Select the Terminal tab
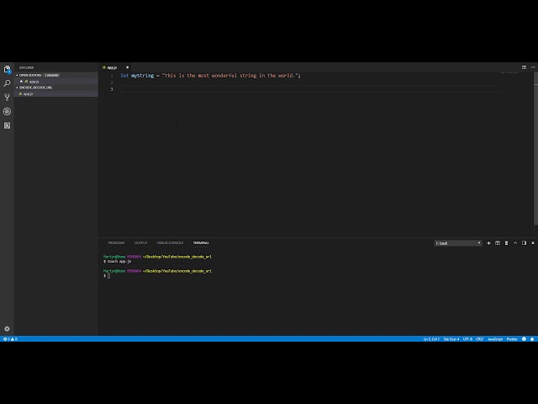 point(201,243)
